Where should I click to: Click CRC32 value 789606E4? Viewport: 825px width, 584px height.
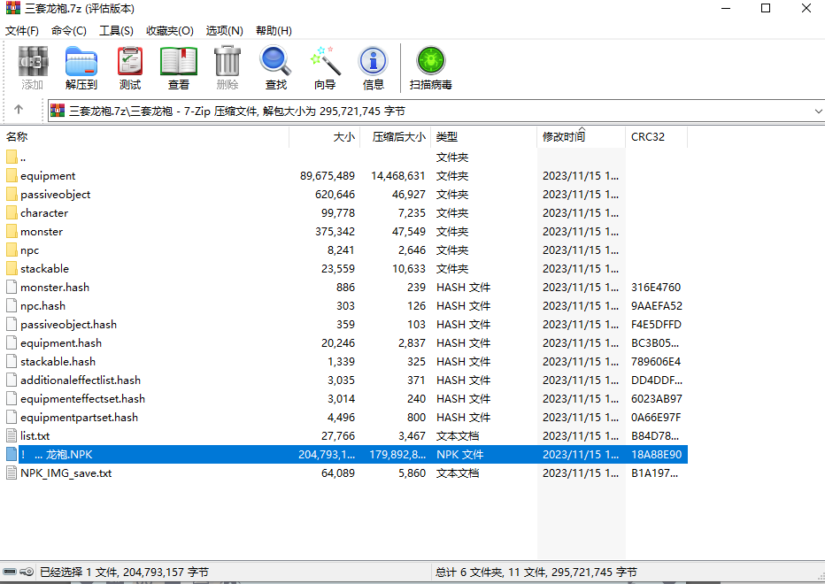[x=656, y=361]
